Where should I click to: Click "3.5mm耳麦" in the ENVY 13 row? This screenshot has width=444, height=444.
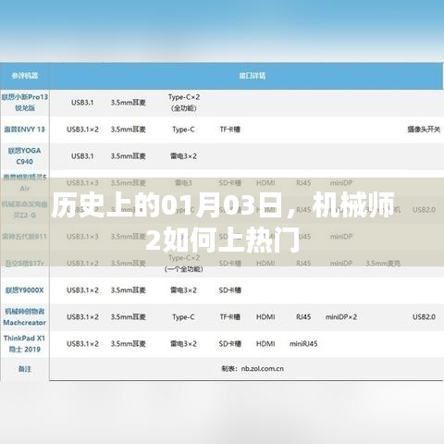click(129, 129)
